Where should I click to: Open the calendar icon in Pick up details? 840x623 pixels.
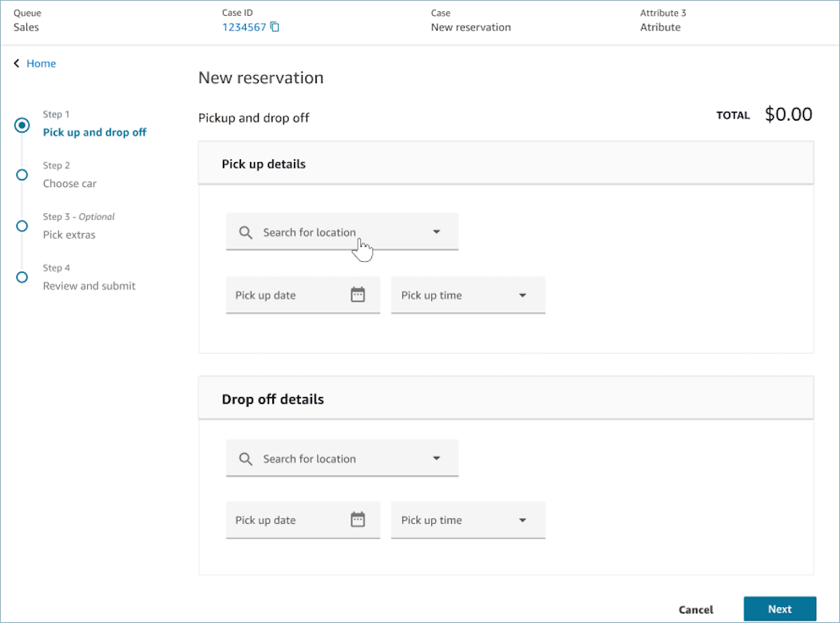(x=358, y=295)
